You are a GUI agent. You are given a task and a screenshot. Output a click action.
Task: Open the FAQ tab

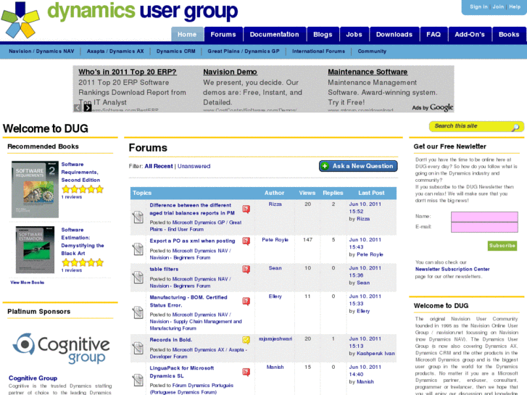tap(433, 34)
